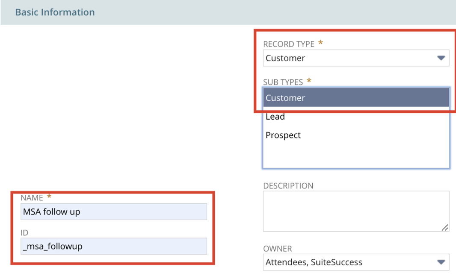The width and height of the screenshot is (456, 276).
Task: Click the RECORD TYPE field label
Action: pyautogui.click(x=289, y=44)
